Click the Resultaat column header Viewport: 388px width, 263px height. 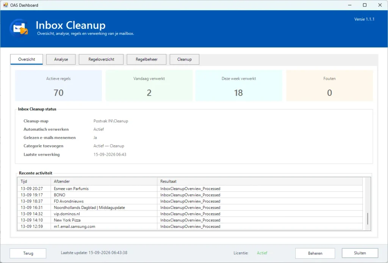(260, 181)
